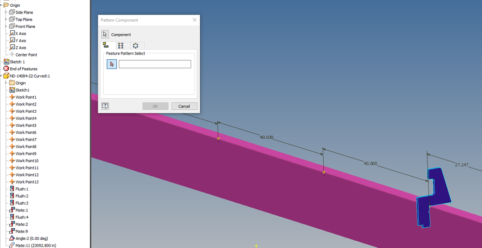482x248 pixels.
Task: Select the Work Point6 icon
Action: click(x=12, y=132)
